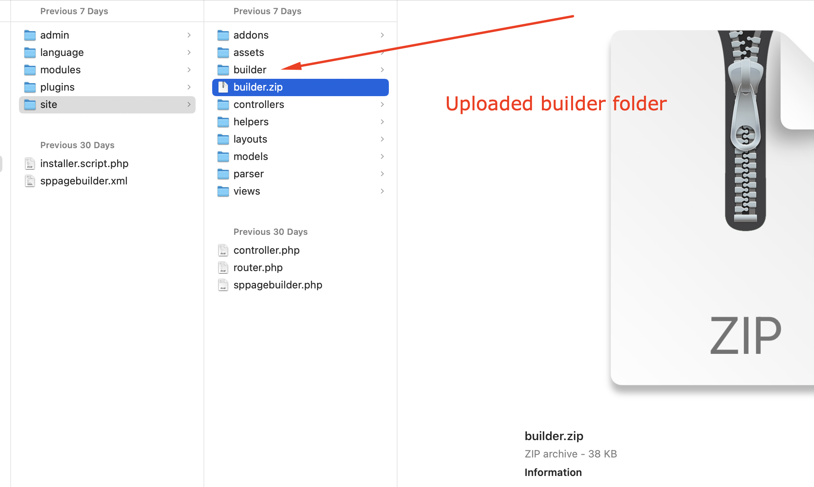Click the router.php file
The image size is (814, 487).
coord(258,267)
